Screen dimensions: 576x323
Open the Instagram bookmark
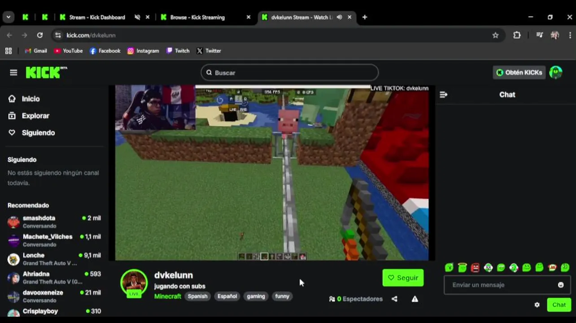[143, 51]
